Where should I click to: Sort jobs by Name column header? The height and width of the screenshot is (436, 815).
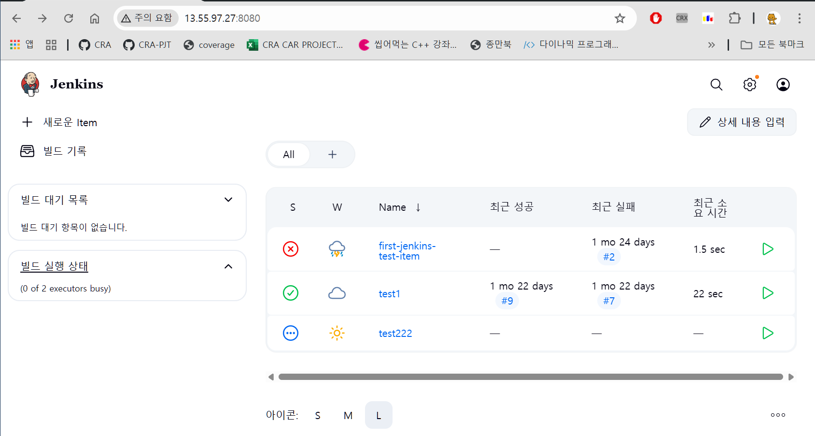pos(393,207)
